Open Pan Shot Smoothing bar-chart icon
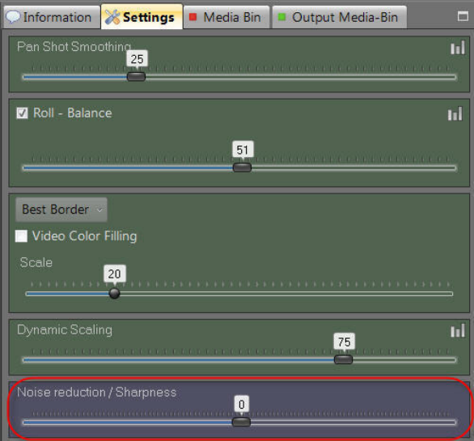Image resolution: width=474 pixels, height=441 pixels. pyautogui.click(x=458, y=49)
